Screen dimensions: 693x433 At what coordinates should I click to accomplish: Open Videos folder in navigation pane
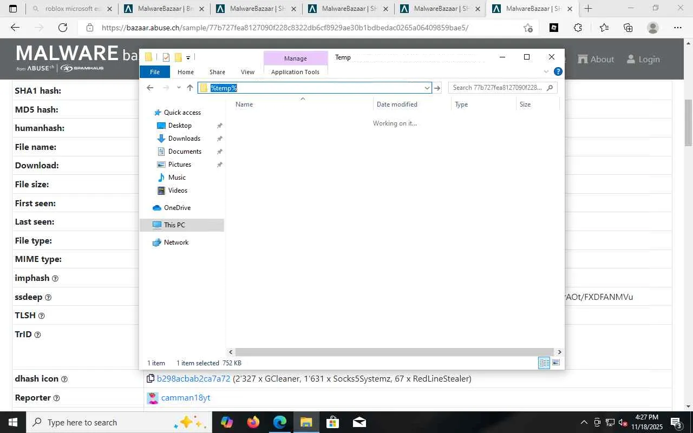click(x=178, y=191)
